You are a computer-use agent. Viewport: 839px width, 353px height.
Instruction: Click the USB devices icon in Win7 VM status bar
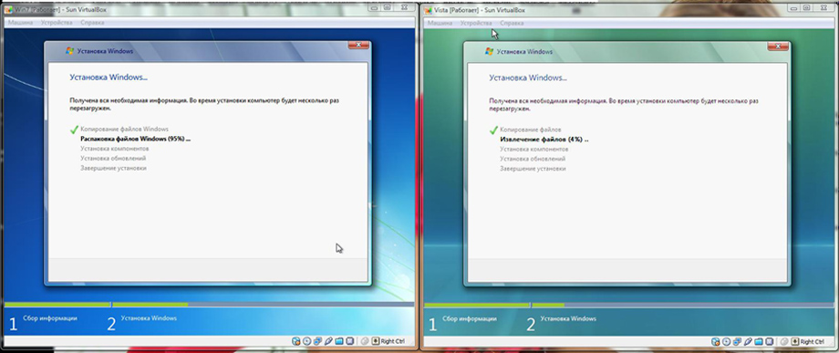tap(328, 341)
